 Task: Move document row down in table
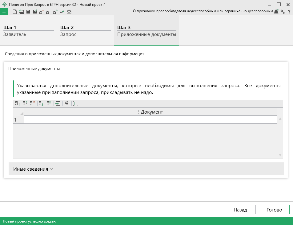click(41, 104)
